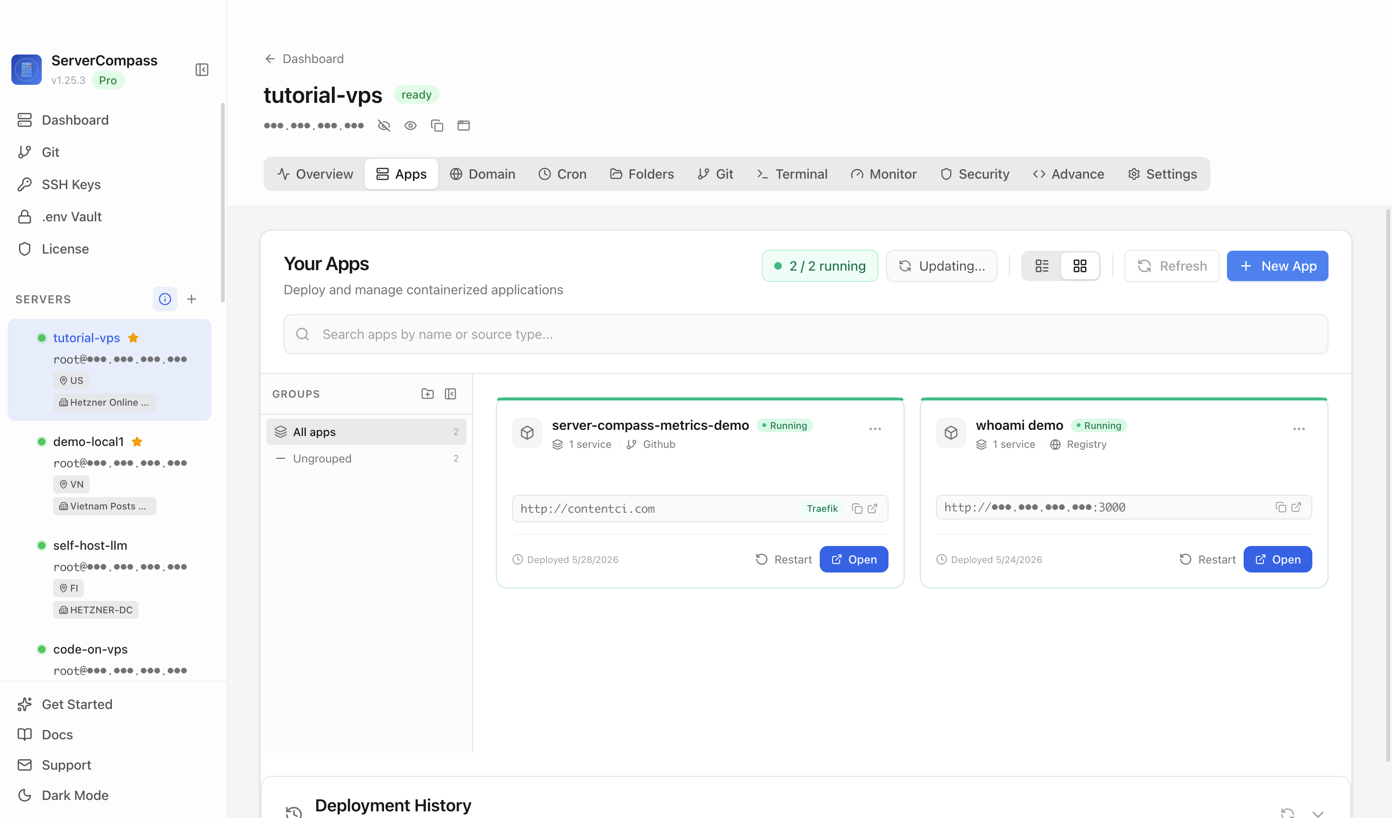Open the whoami demo app
Screen dimensions: 1392x818
click(x=1278, y=560)
